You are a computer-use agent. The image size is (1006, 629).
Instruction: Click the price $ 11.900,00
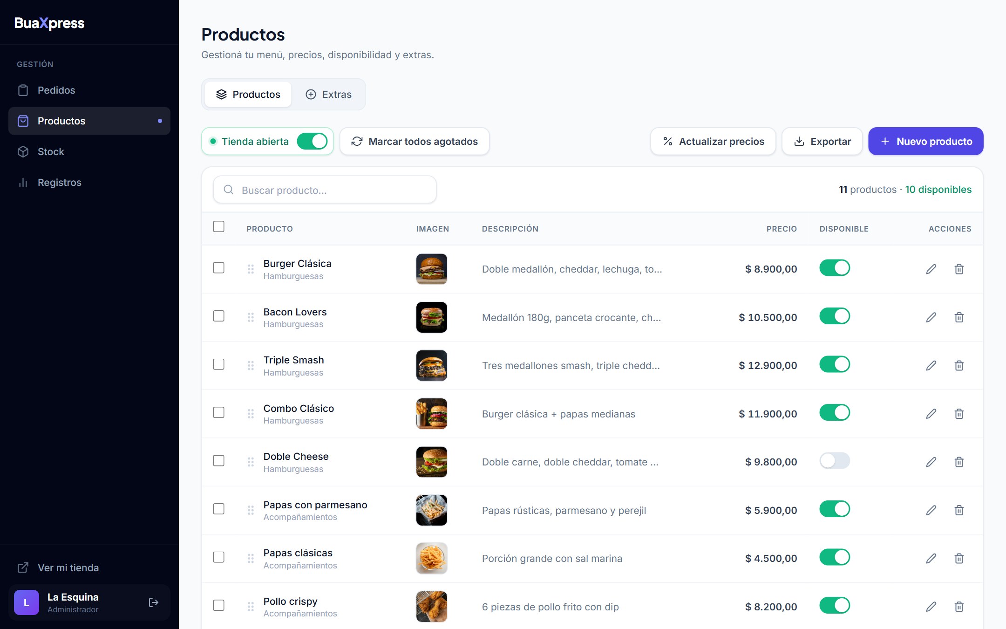point(768,414)
